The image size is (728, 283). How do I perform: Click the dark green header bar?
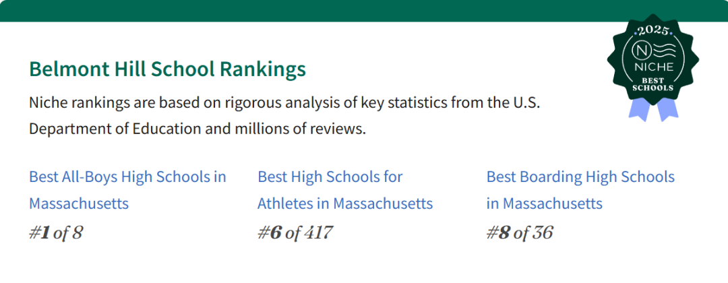point(364,11)
